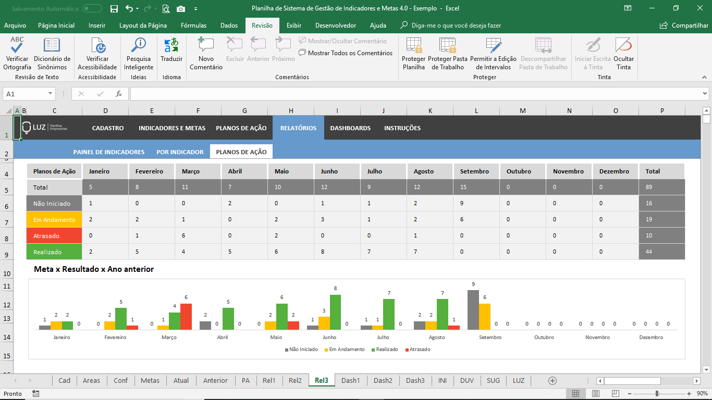
Task: Click the formula bar input field
Action: pos(415,94)
